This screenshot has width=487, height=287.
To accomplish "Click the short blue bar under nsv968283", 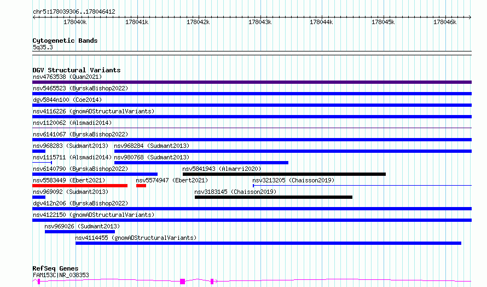I will pos(39,151).
